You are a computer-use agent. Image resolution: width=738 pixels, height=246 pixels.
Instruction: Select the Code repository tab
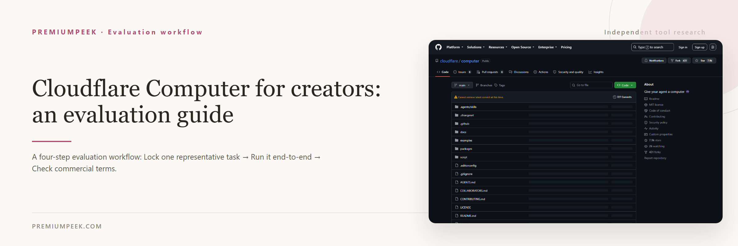click(x=442, y=72)
